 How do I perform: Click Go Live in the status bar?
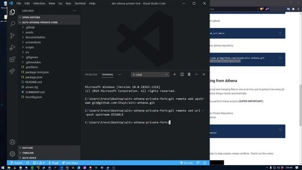click(x=186, y=163)
